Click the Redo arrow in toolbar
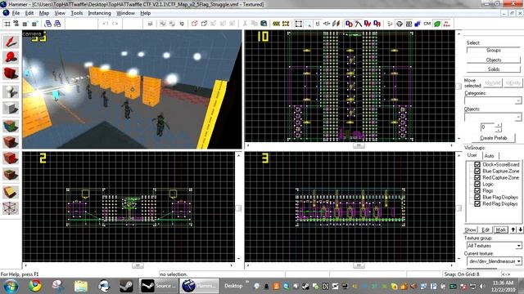524x294 pixels. coord(115,24)
